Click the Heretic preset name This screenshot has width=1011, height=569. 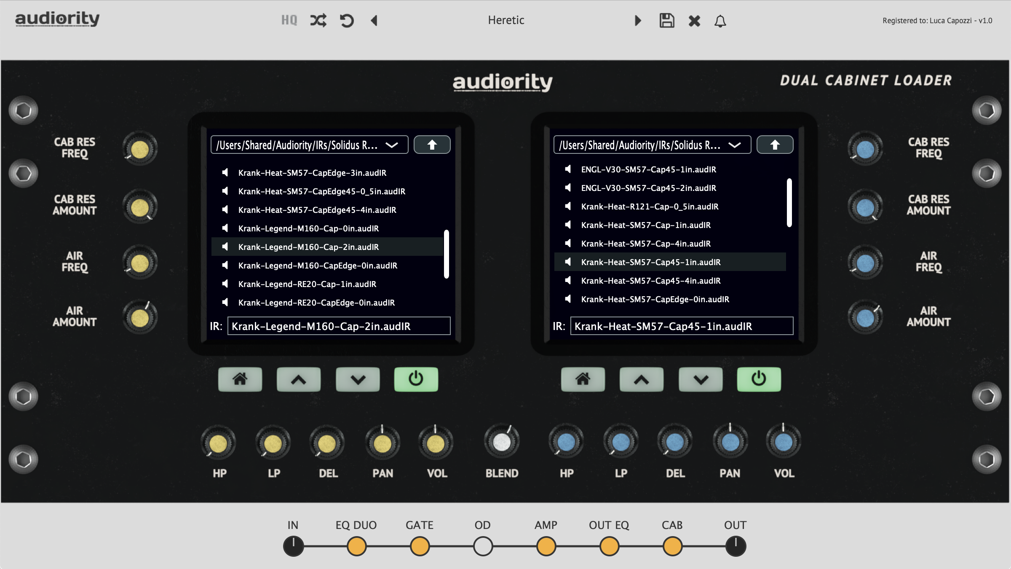pyautogui.click(x=505, y=20)
